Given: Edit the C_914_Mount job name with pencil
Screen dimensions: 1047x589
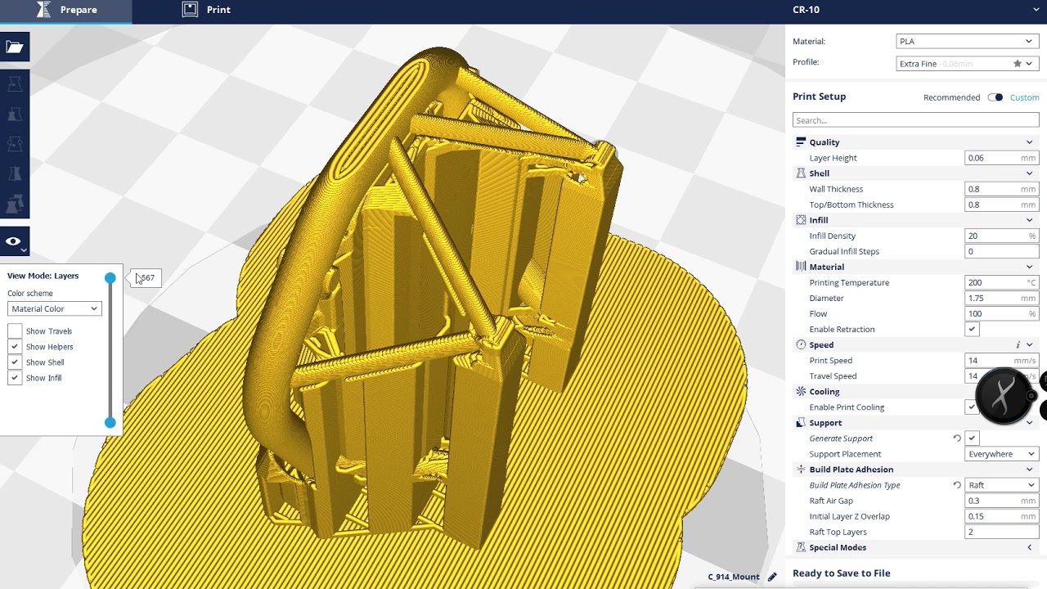Looking at the screenshot, I should (x=772, y=577).
